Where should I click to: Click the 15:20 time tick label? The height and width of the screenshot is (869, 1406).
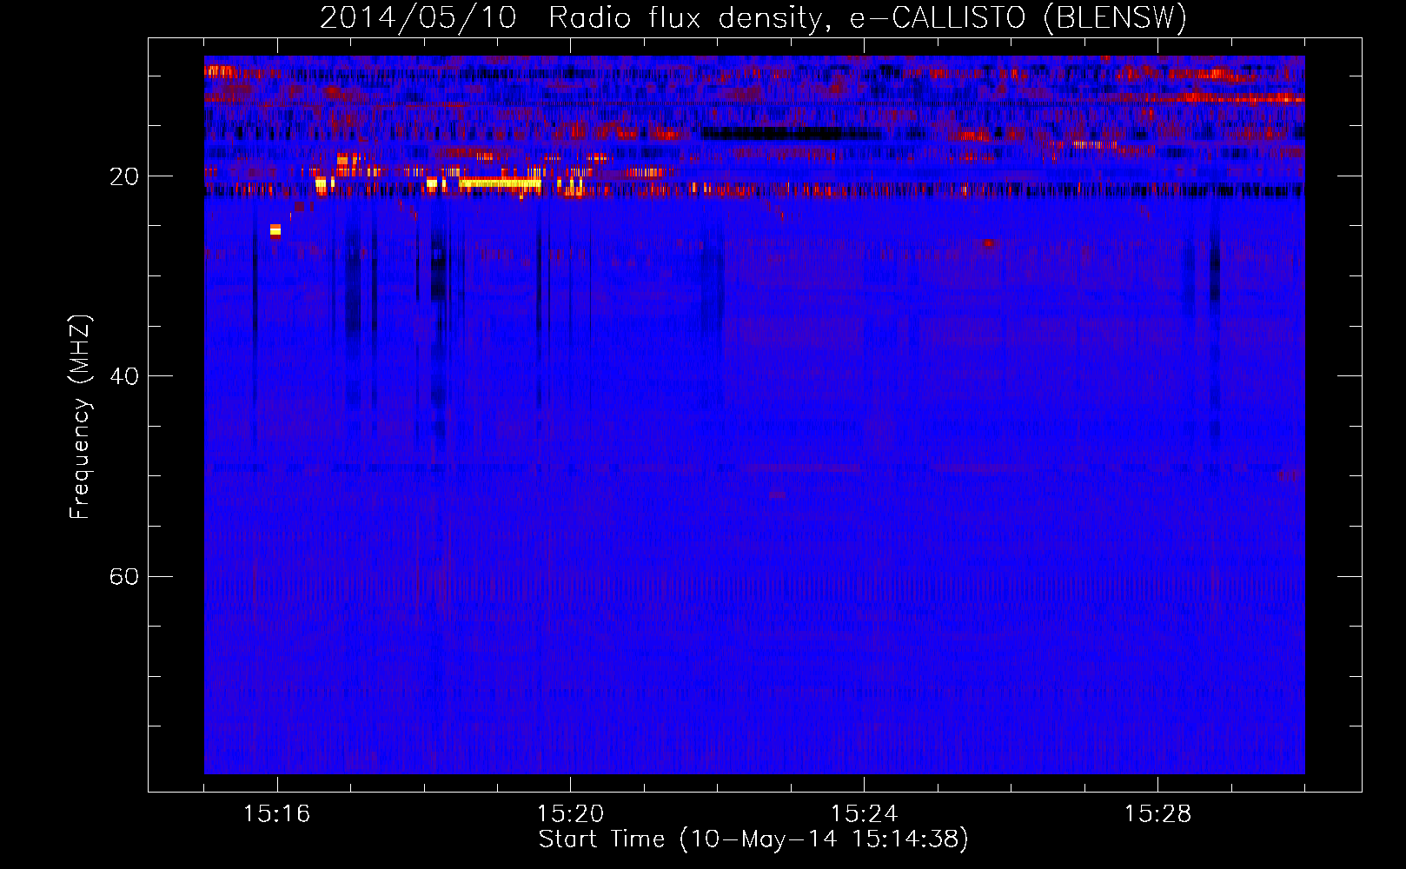(570, 814)
